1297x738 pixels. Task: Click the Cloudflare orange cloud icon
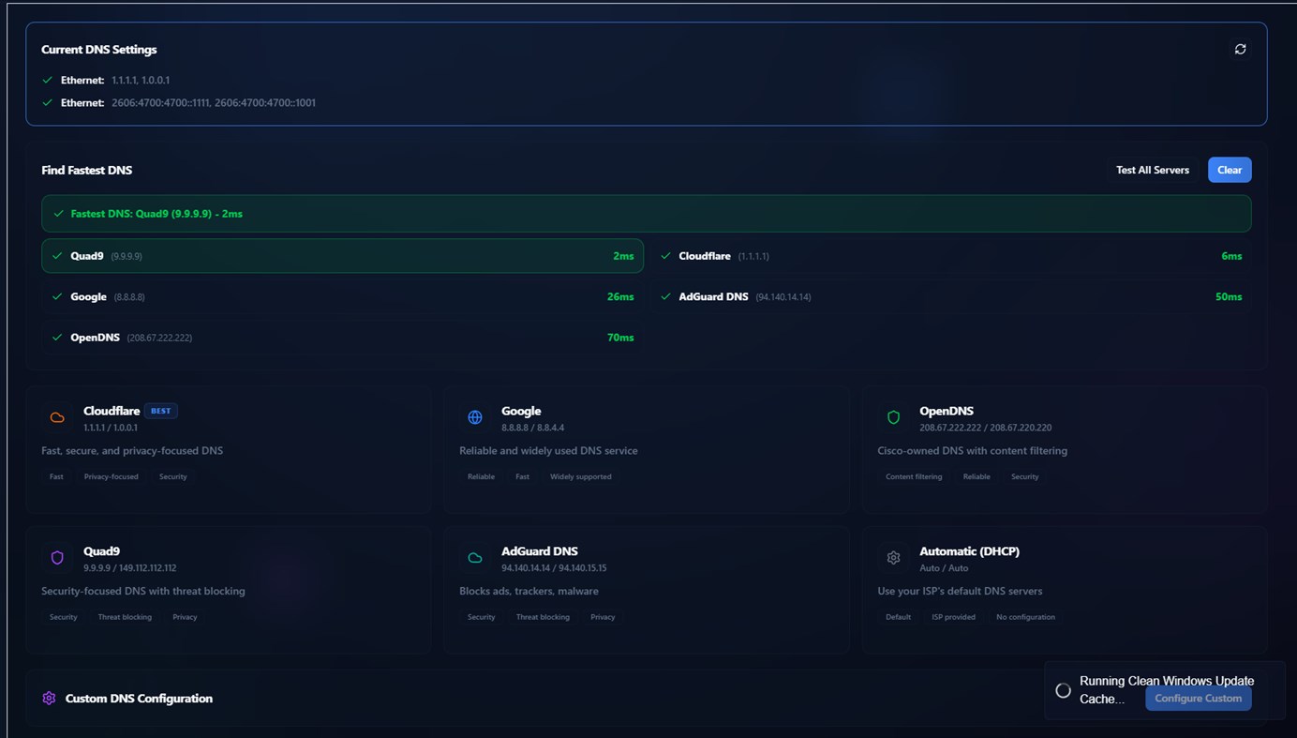(x=57, y=417)
